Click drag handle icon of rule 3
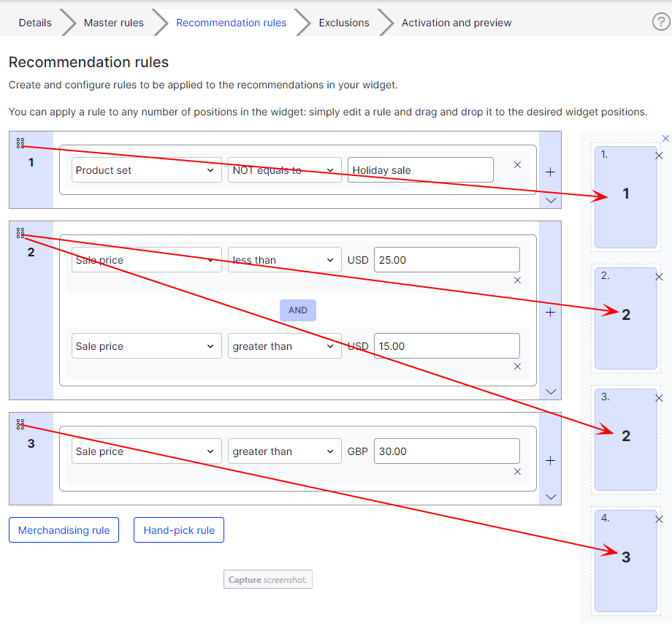672x623 pixels. click(20, 424)
